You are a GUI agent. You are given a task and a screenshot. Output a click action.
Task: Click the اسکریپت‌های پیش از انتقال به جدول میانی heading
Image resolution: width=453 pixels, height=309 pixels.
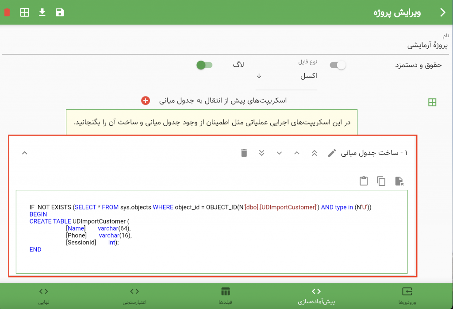coord(223,100)
